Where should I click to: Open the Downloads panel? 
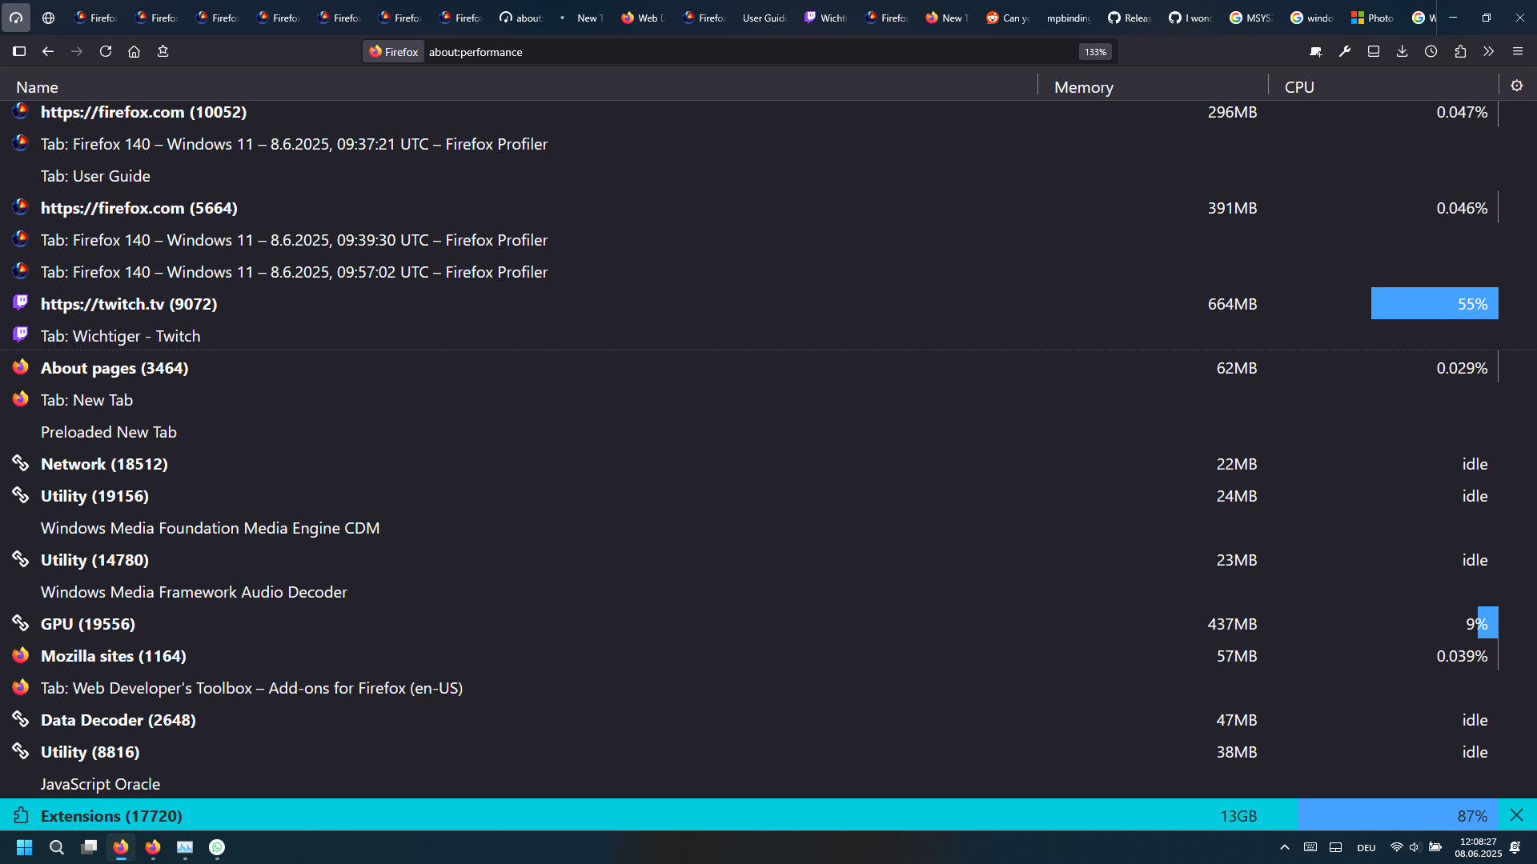click(1403, 51)
